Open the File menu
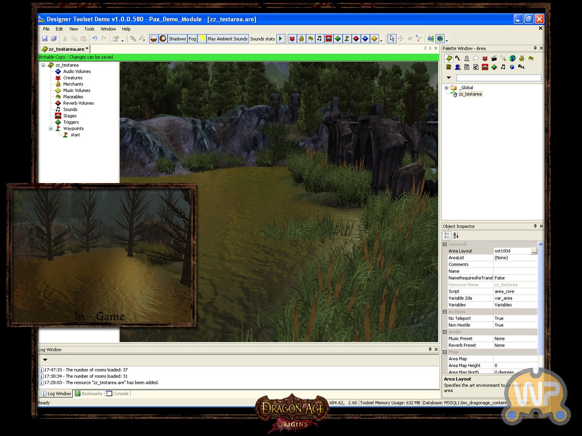The height and width of the screenshot is (436, 582). 46,29
